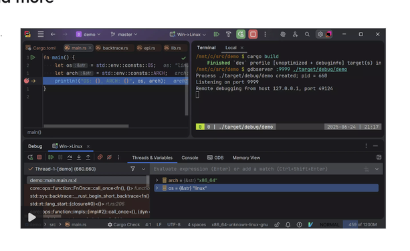Select the Local terminal session tab
The width and height of the screenshot is (410, 251).
[231, 47]
